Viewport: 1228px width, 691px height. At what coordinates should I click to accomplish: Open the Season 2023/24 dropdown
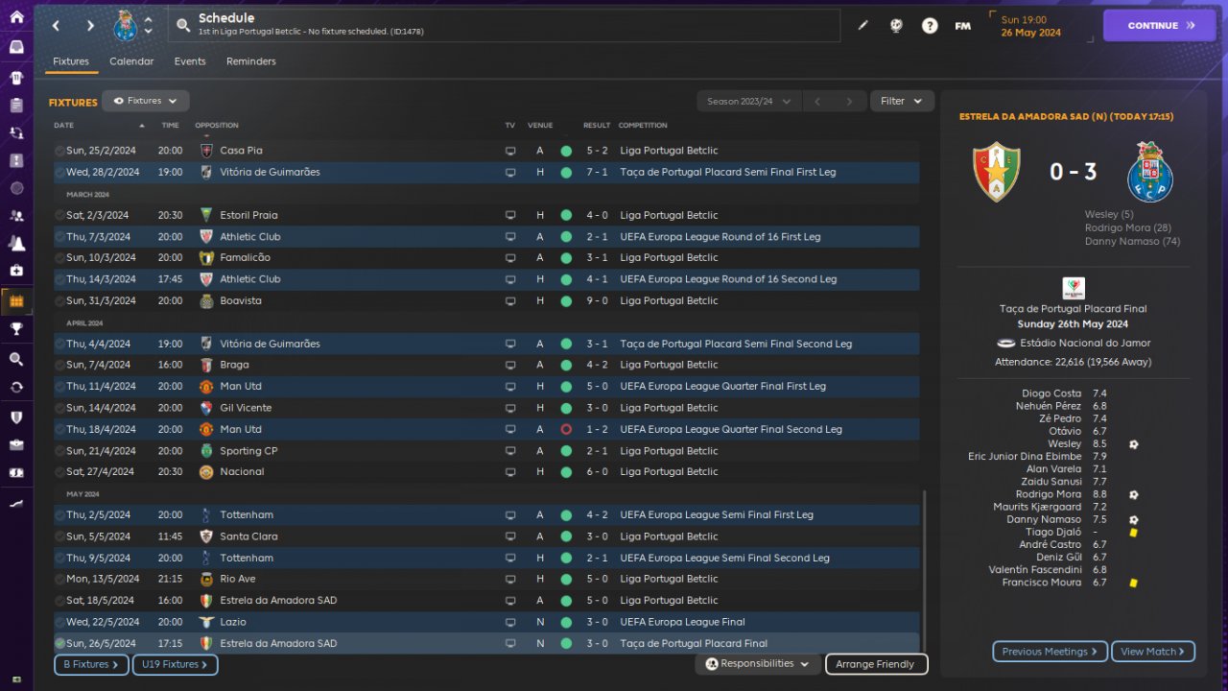(749, 101)
